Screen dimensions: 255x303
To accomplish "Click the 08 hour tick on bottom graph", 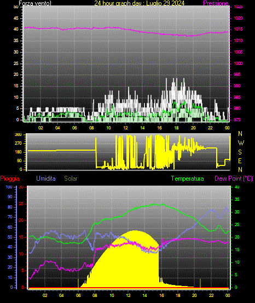I will click(x=95, y=295).
